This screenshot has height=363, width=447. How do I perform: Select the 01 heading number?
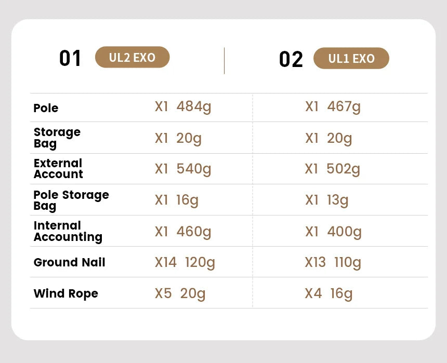(70, 58)
